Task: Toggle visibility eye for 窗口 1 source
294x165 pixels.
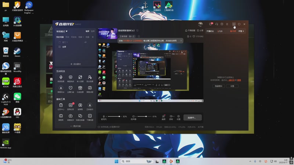Action: click(x=86, y=42)
